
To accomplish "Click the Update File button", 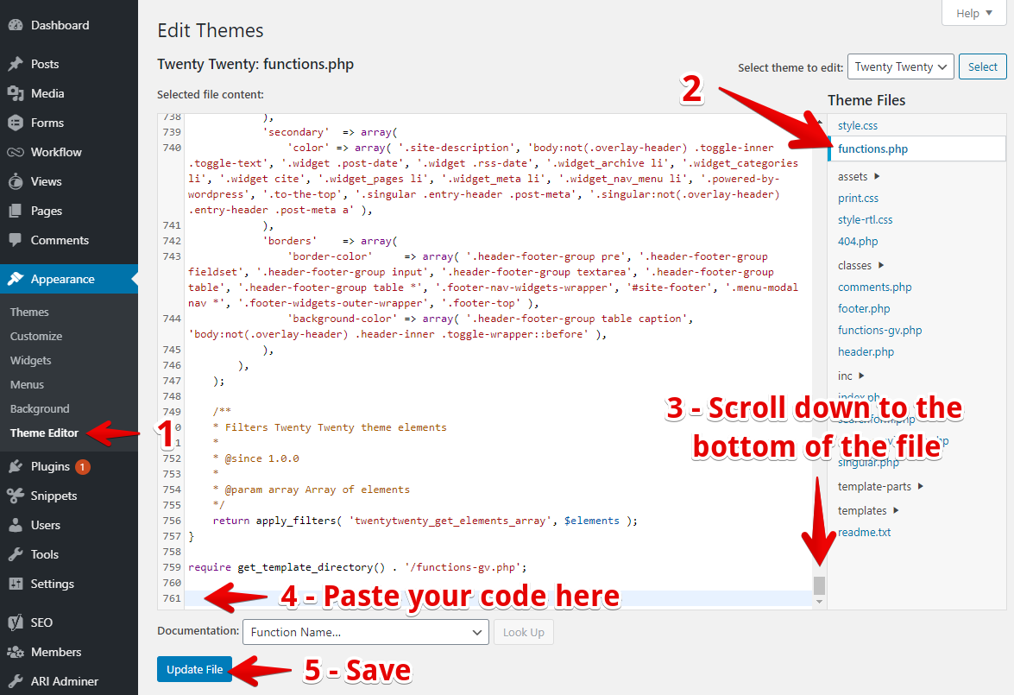I will pos(194,669).
